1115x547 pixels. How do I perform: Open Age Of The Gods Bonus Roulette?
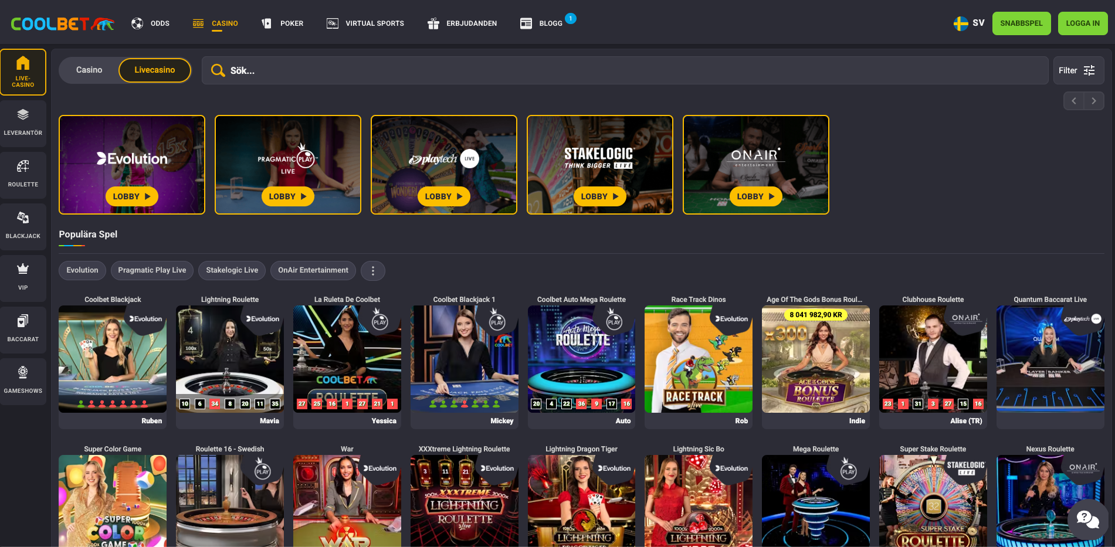click(x=816, y=359)
